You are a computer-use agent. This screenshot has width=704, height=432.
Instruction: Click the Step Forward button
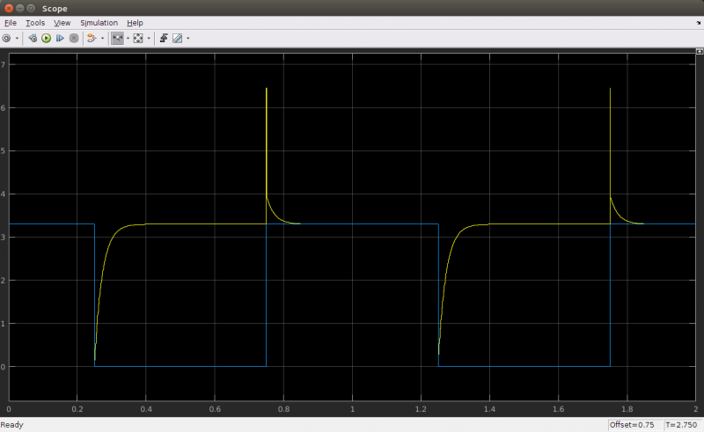pyautogui.click(x=60, y=39)
